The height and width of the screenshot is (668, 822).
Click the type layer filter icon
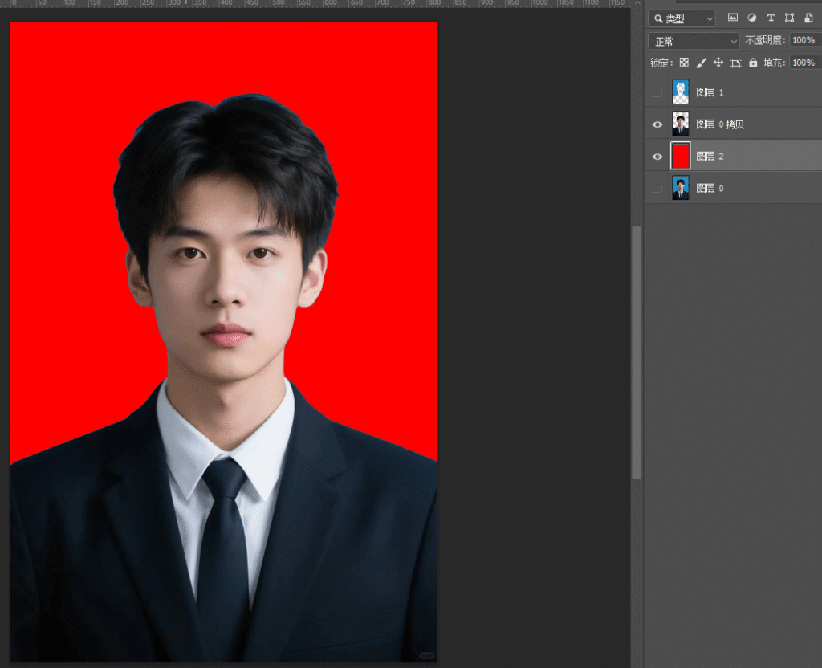(x=771, y=18)
